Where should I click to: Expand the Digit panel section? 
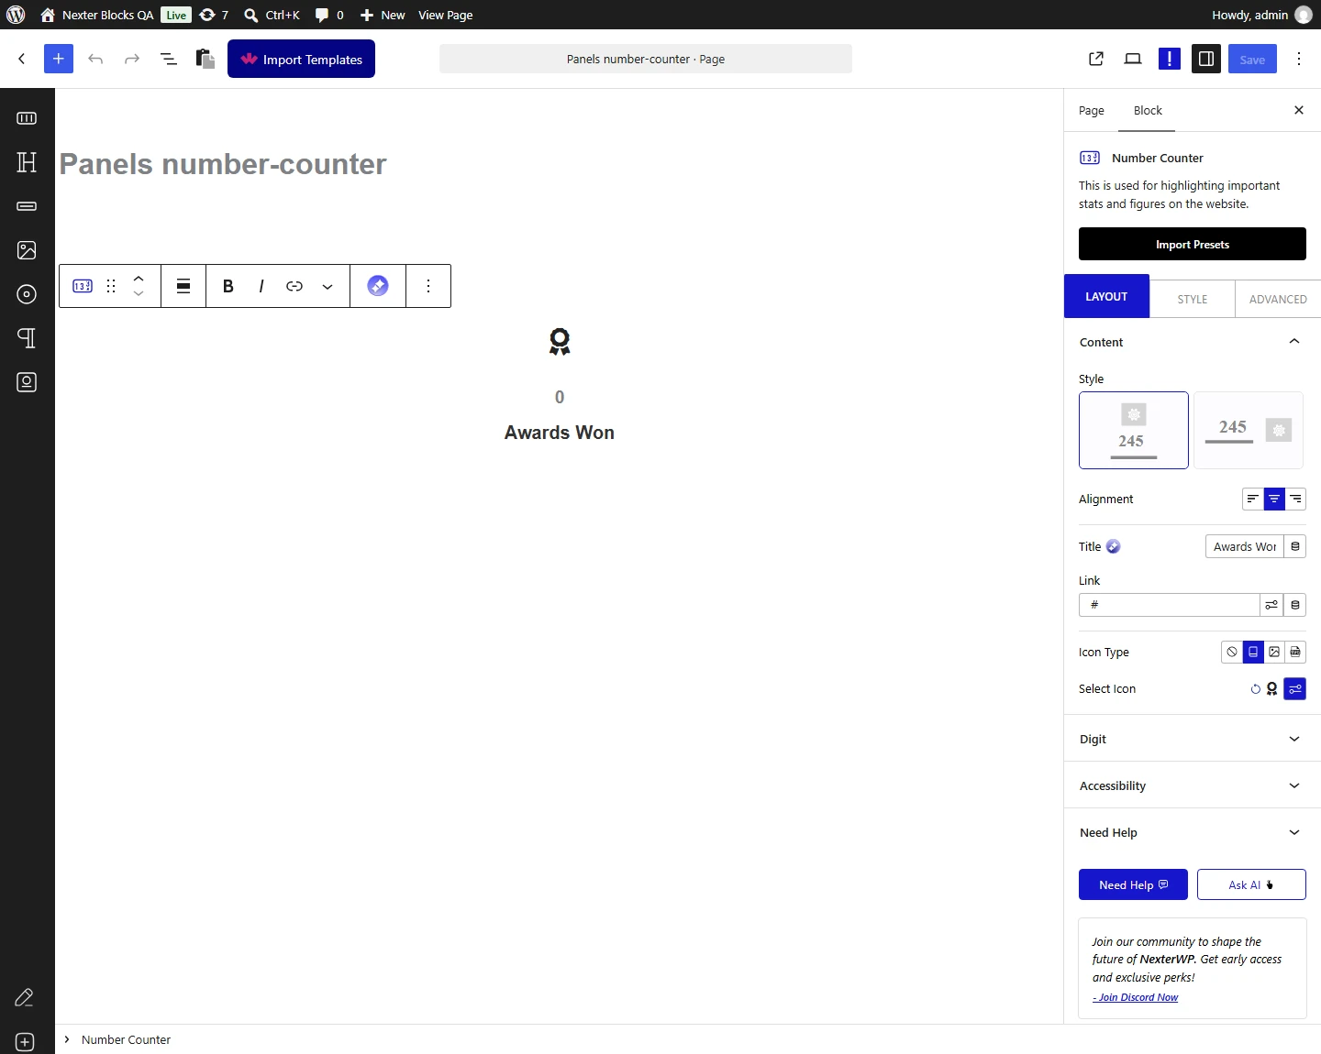click(x=1193, y=739)
